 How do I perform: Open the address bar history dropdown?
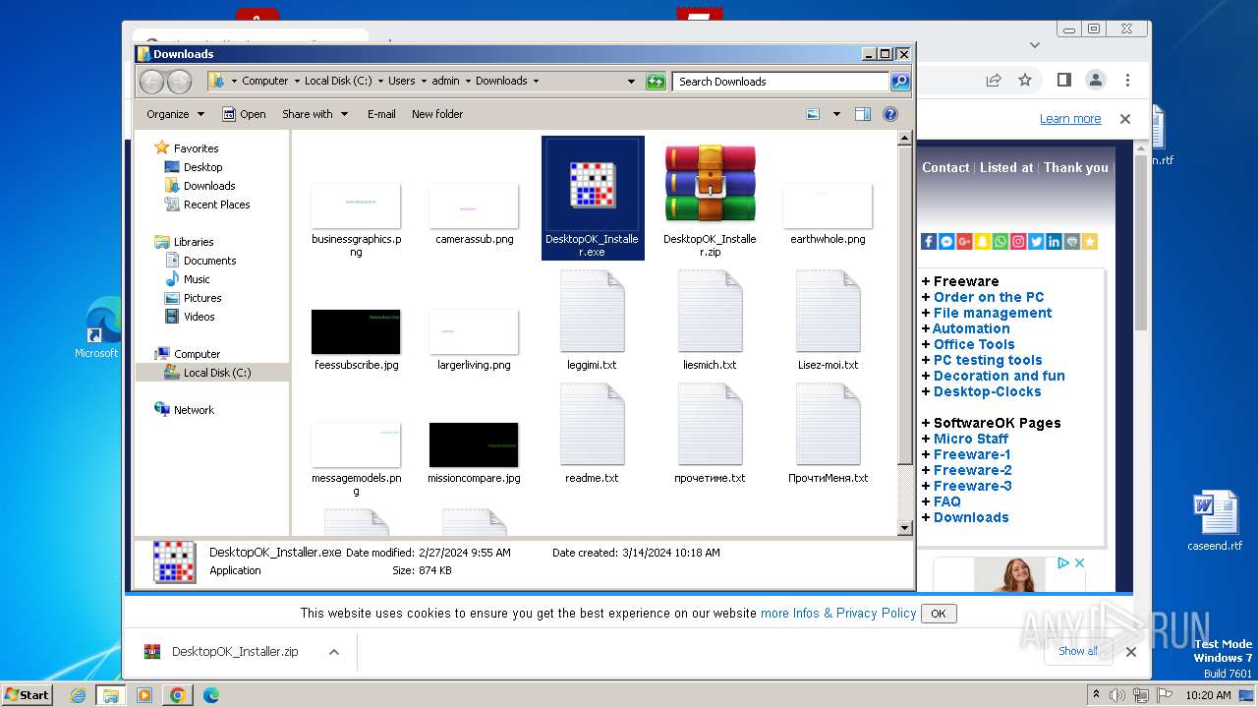[x=631, y=82]
